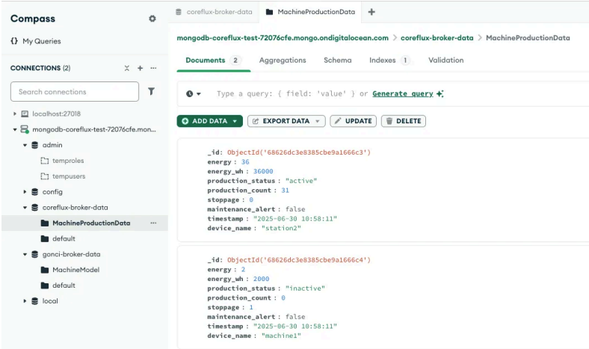Add new connection plus icon

[140, 68]
